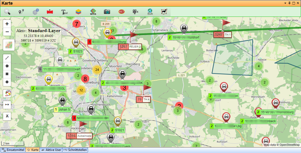Zoom out using the minus button
Screen dimensions: 301x153
[7, 32]
